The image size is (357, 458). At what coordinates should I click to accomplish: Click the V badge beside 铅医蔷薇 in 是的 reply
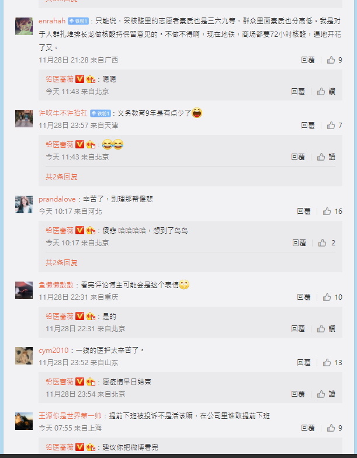click(79, 316)
